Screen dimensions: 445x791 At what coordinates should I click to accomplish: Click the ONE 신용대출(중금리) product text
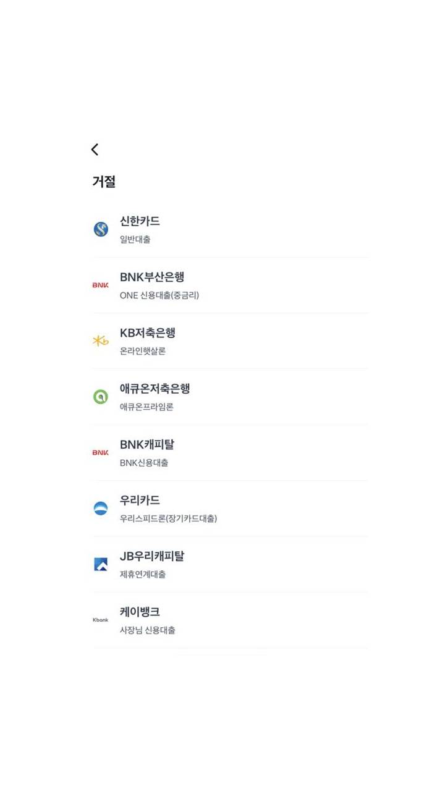point(159,295)
